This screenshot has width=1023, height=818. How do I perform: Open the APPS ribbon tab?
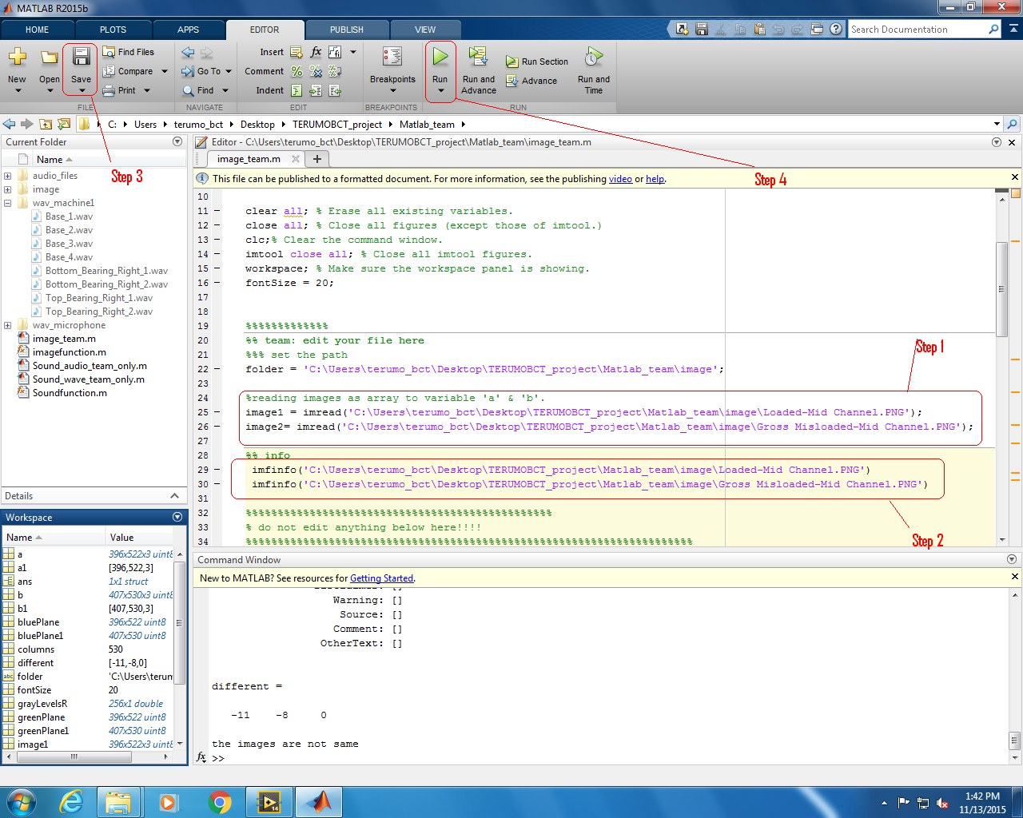point(189,29)
